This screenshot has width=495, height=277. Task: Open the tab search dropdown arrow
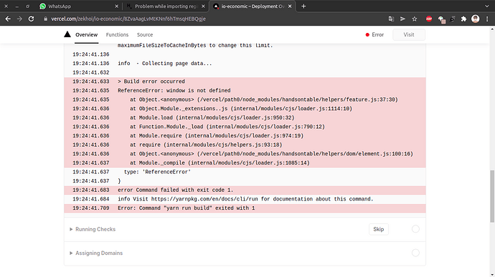[x=487, y=6]
